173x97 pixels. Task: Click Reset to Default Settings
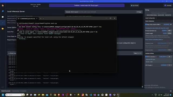point(152,15)
